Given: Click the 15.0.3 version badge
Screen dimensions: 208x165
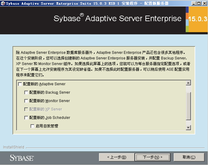Looking at the screenshot, I should 197,19.
